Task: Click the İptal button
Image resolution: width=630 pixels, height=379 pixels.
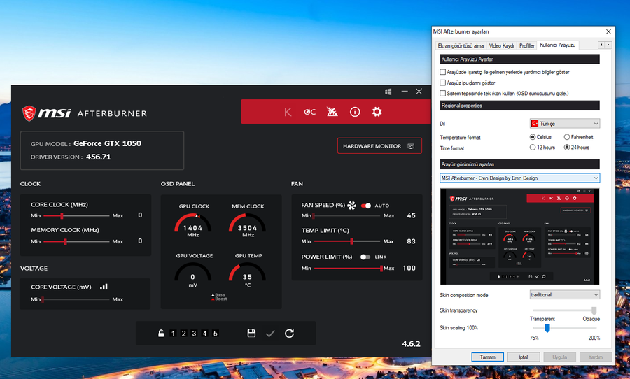Action: 524,357
